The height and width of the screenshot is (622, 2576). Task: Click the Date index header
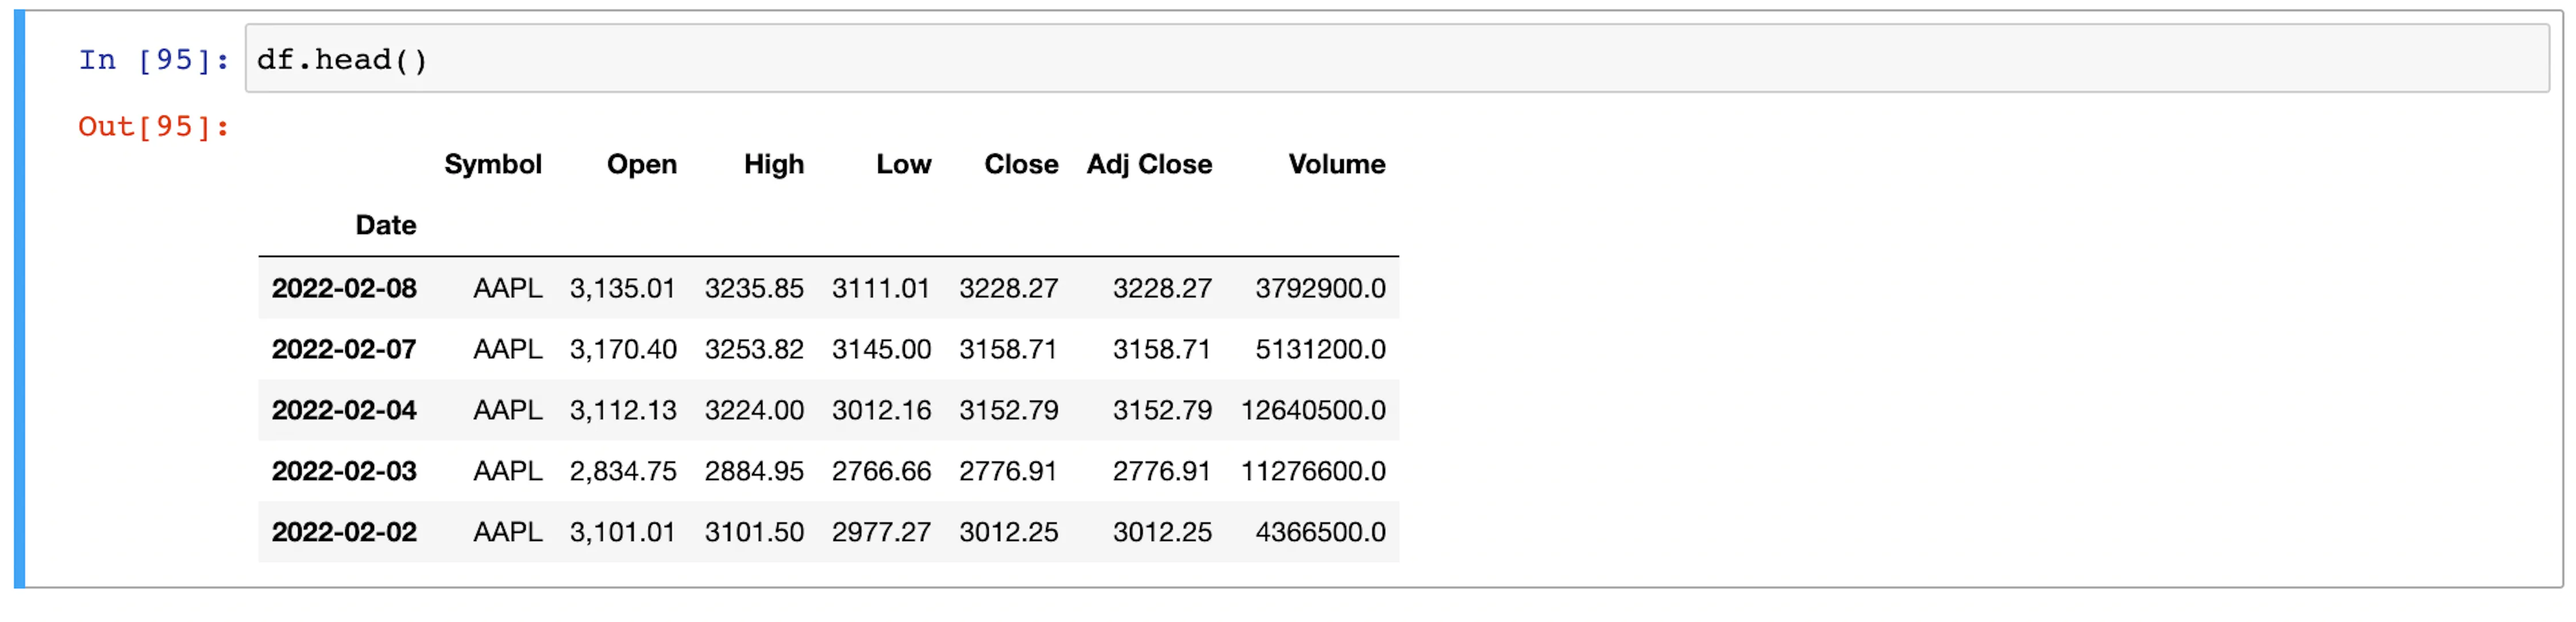click(x=385, y=225)
